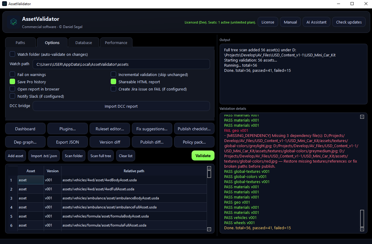Minimize the AssetValidator window
This screenshot has width=372, height=244.
pyautogui.click(x=338, y=4)
